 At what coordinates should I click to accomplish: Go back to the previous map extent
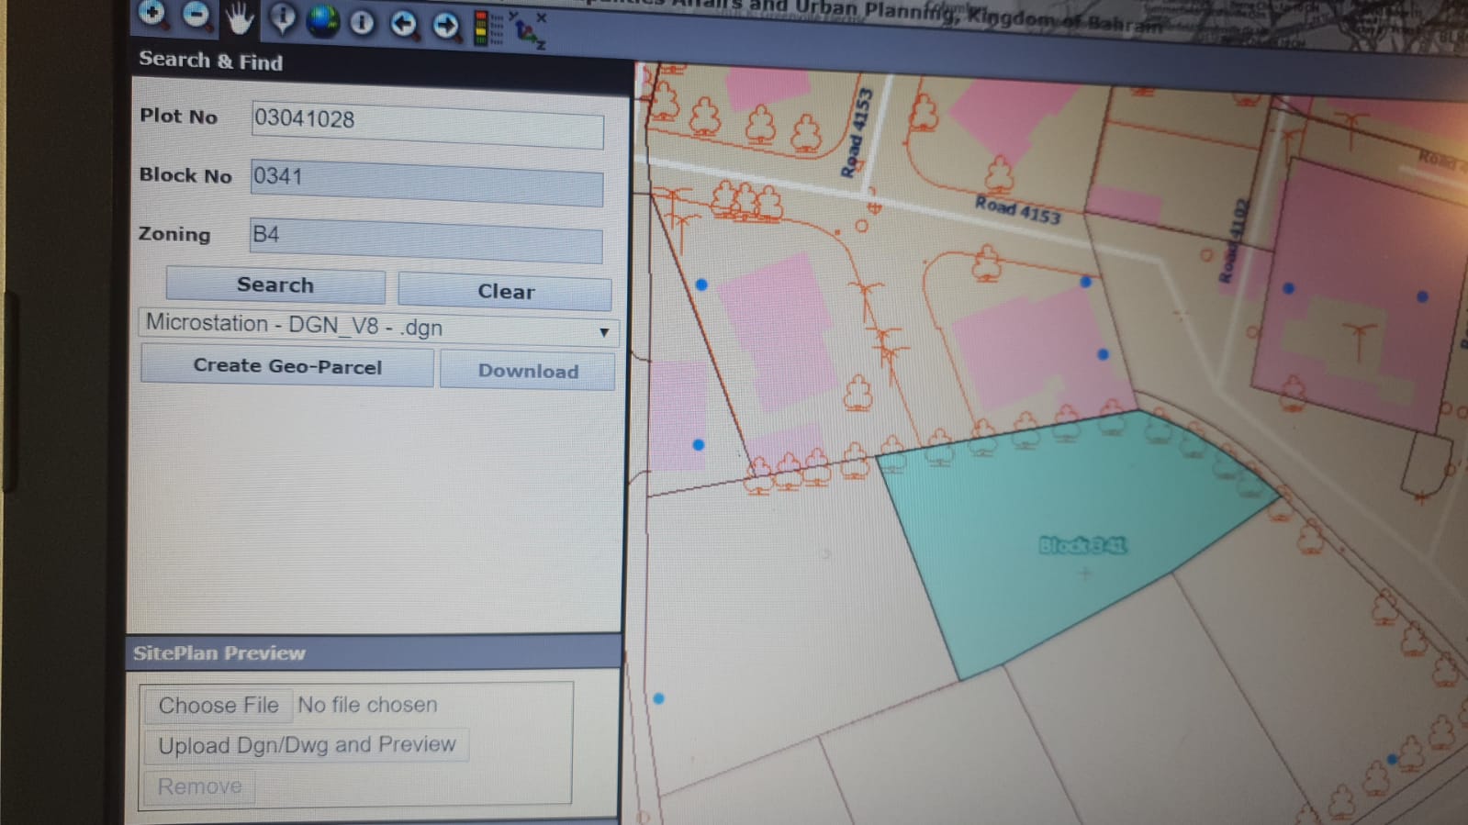point(403,24)
